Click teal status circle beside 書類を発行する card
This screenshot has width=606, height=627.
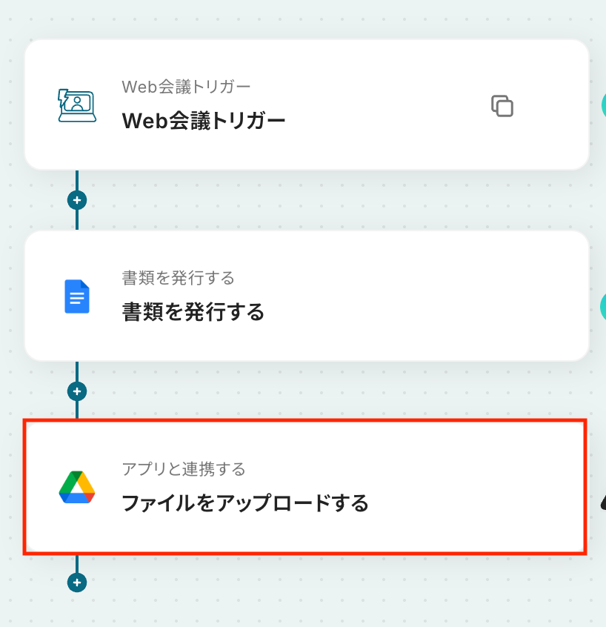[x=603, y=307]
